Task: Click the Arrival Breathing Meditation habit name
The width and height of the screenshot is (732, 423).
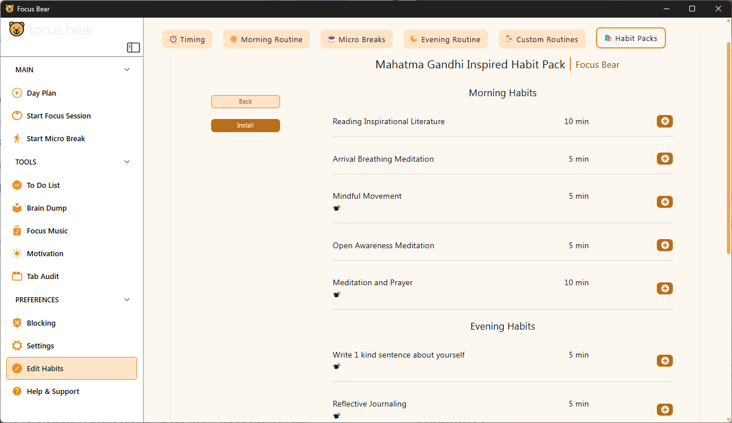Action: click(383, 159)
